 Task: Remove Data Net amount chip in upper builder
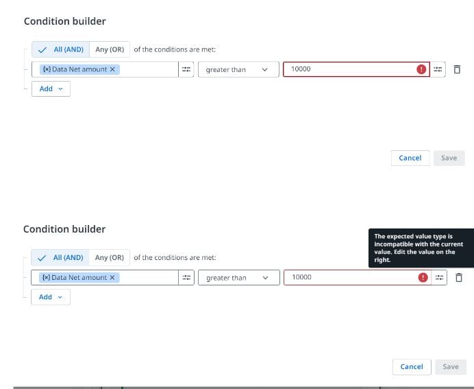[x=112, y=69]
